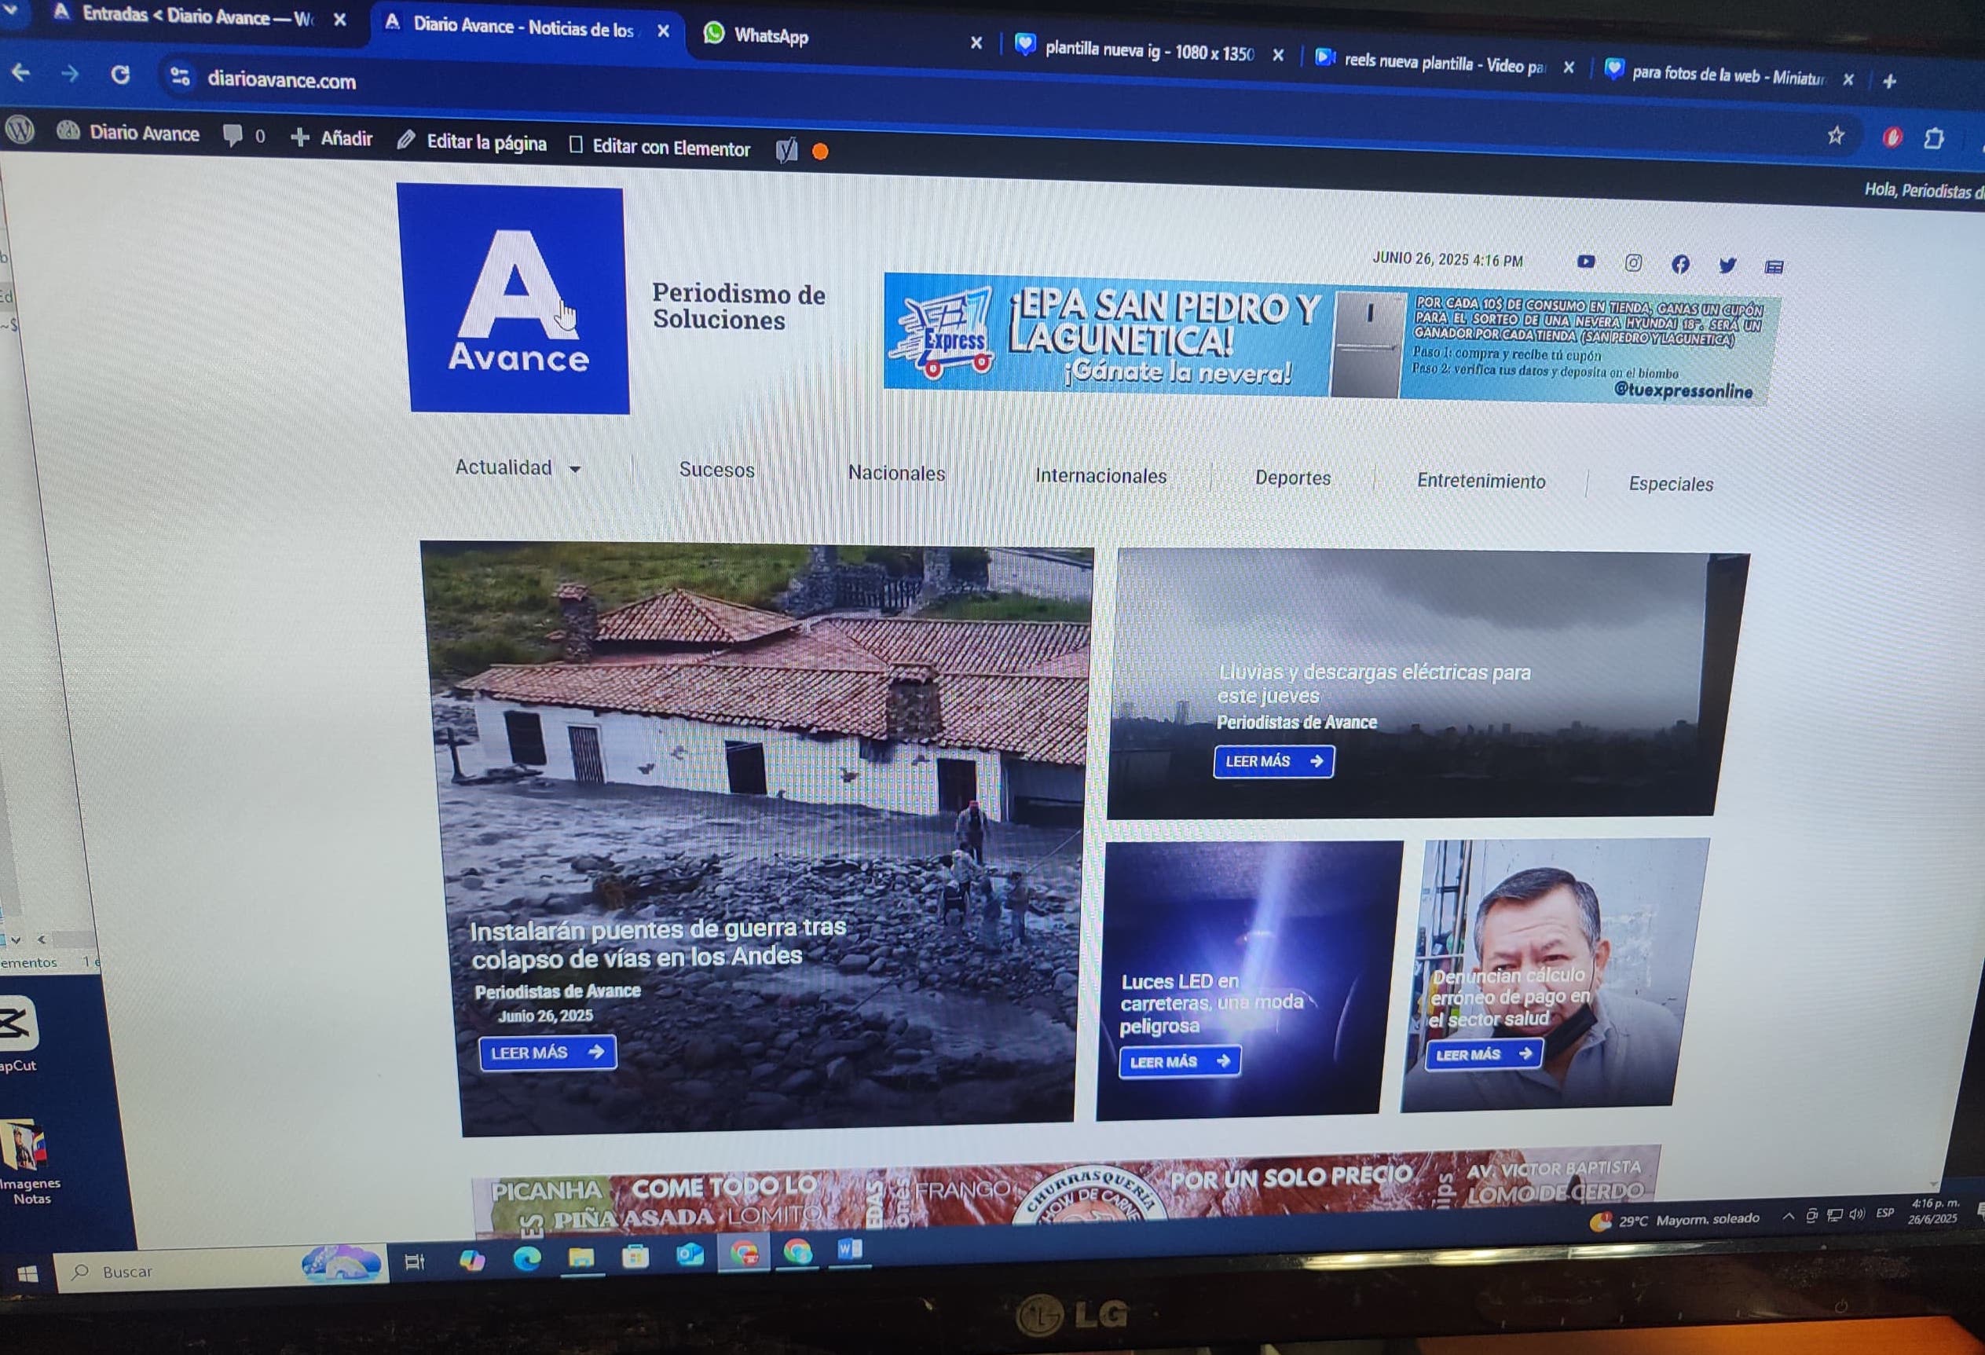Open Copilot from the taskbar
This screenshot has height=1355, width=1985.
[471, 1260]
